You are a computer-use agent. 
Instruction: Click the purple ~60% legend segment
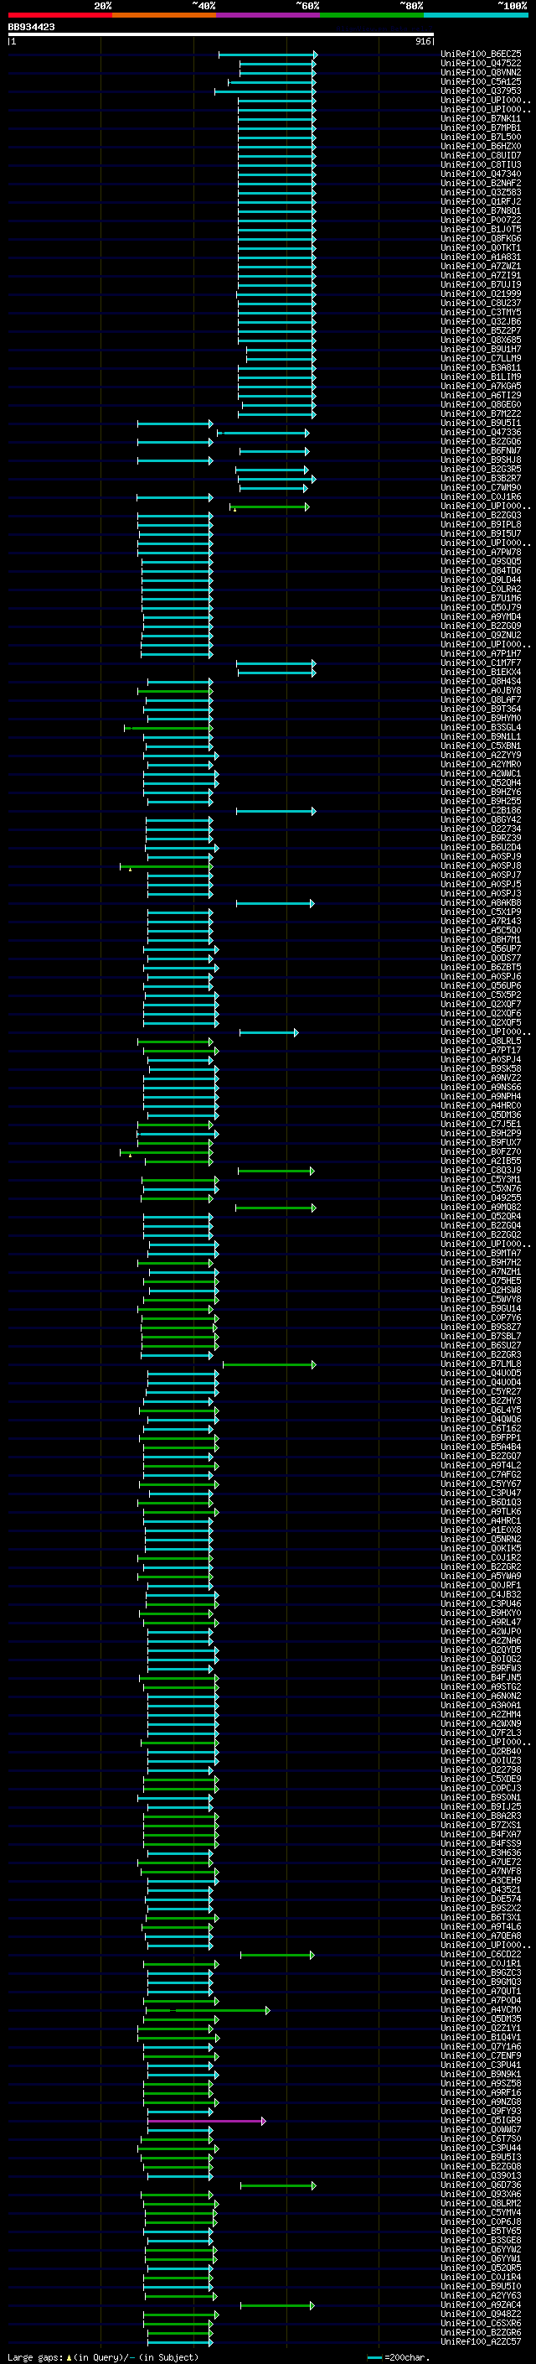(269, 15)
